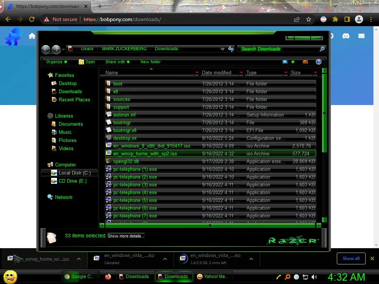Click MARK ZUCKERBERG breadcrumb segment

(124, 49)
